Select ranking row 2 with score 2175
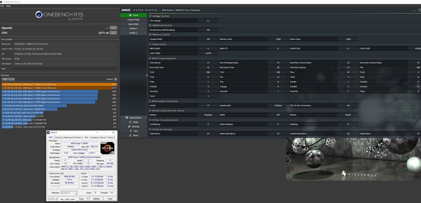The height and width of the screenshot is (203, 421). tap(59, 88)
